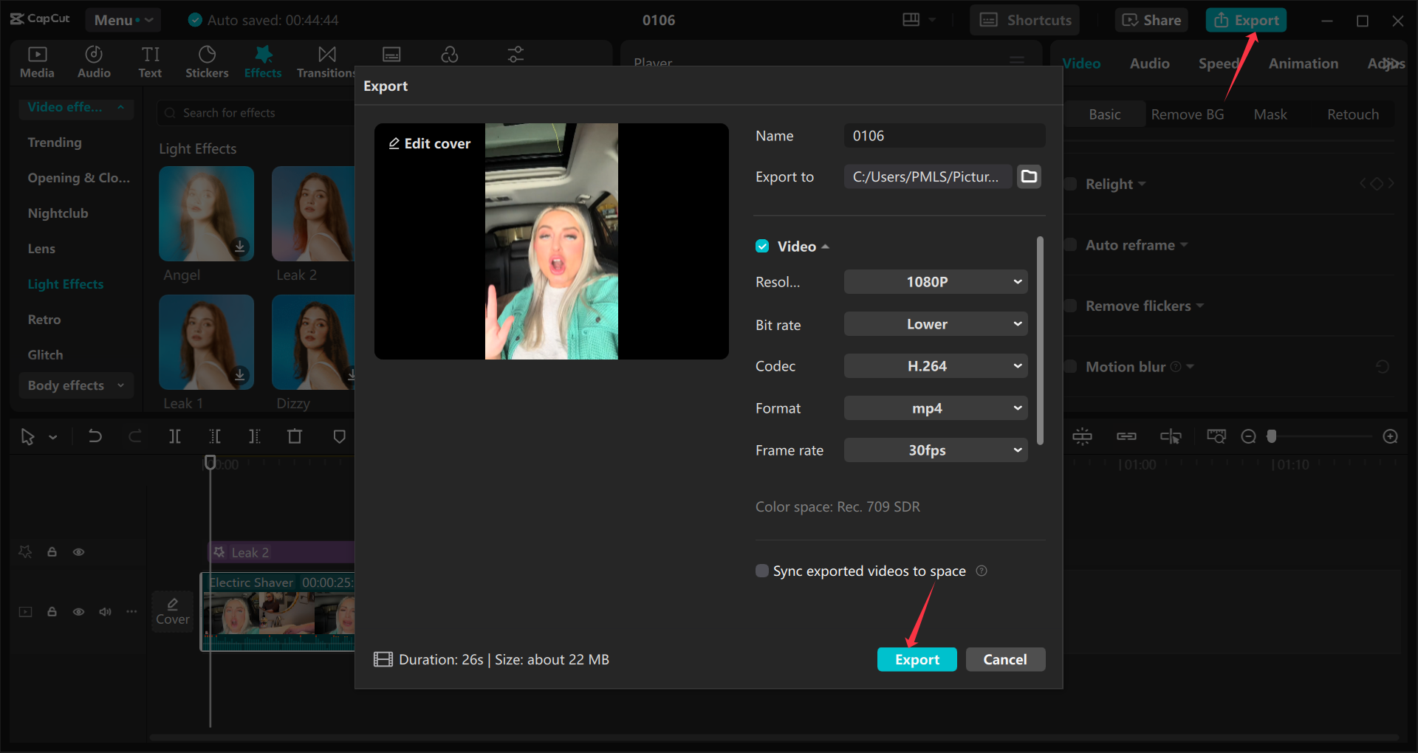Viewport: 1418px width, 753px height.
Task: Open the folder browser for export path
Action: pos(1029,176)
